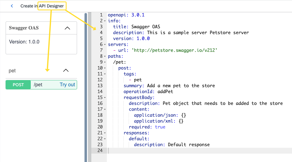Fold the content block at line 17
292x162 pixels.
pyautogui.click(x=105, y=109)
